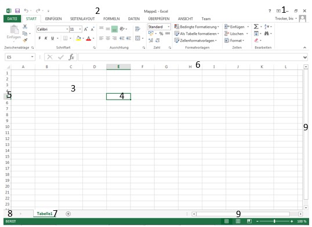Toggle underline formatting (U)
312x227 pixels.
tap(53, 38)
